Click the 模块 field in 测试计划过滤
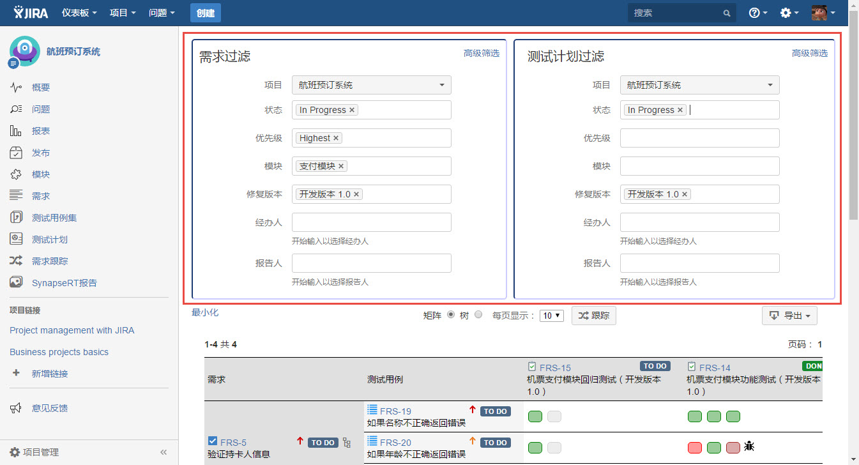Image resolution: width=859 pixels, height=465 pixels. point(700,166)
